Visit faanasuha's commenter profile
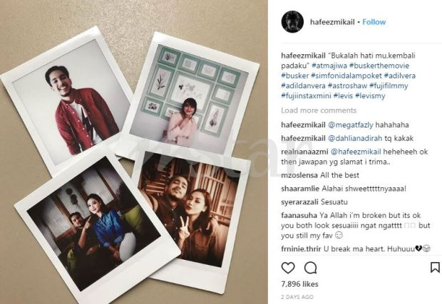Viewport: 442px width, 304px height. (x=299, y=216)
